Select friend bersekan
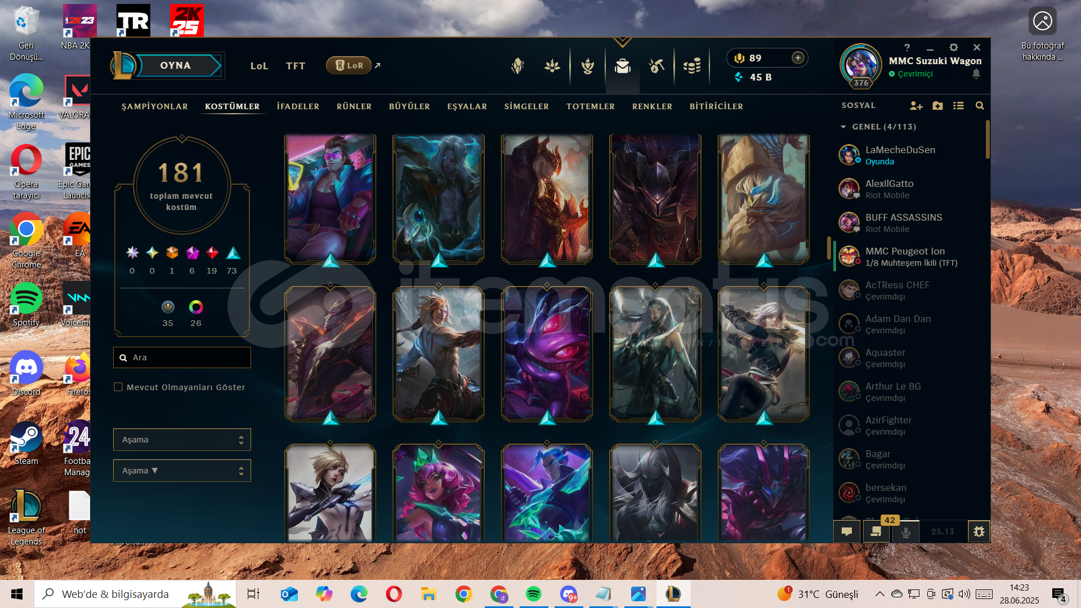The image size is (1081, 608). pos(909,493)
